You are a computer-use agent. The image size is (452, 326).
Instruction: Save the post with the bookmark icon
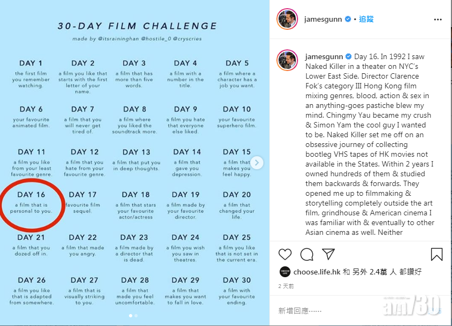pos(436,254)
